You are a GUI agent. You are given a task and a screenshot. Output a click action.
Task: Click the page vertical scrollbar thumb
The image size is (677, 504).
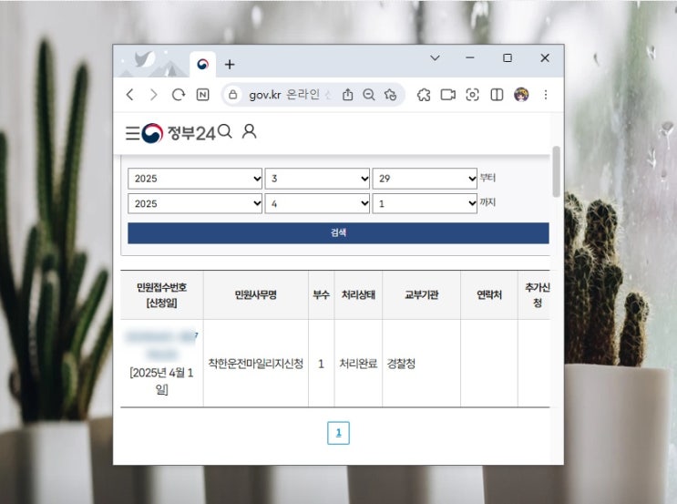(x=556, y=171)
